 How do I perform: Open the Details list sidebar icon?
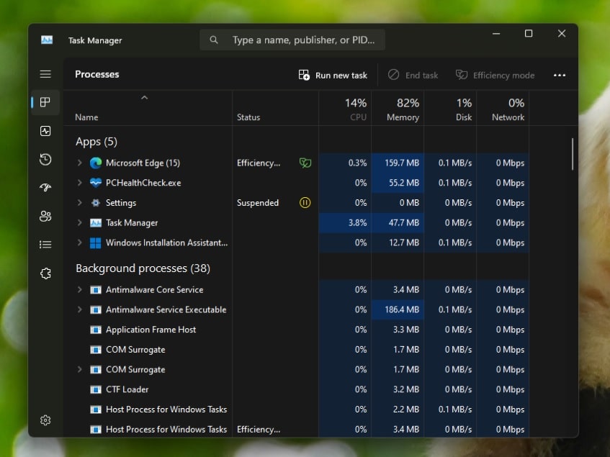pos(45,245)
